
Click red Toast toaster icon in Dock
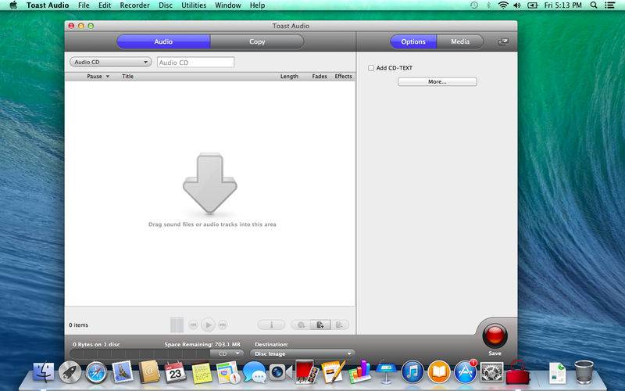point(518,373)
